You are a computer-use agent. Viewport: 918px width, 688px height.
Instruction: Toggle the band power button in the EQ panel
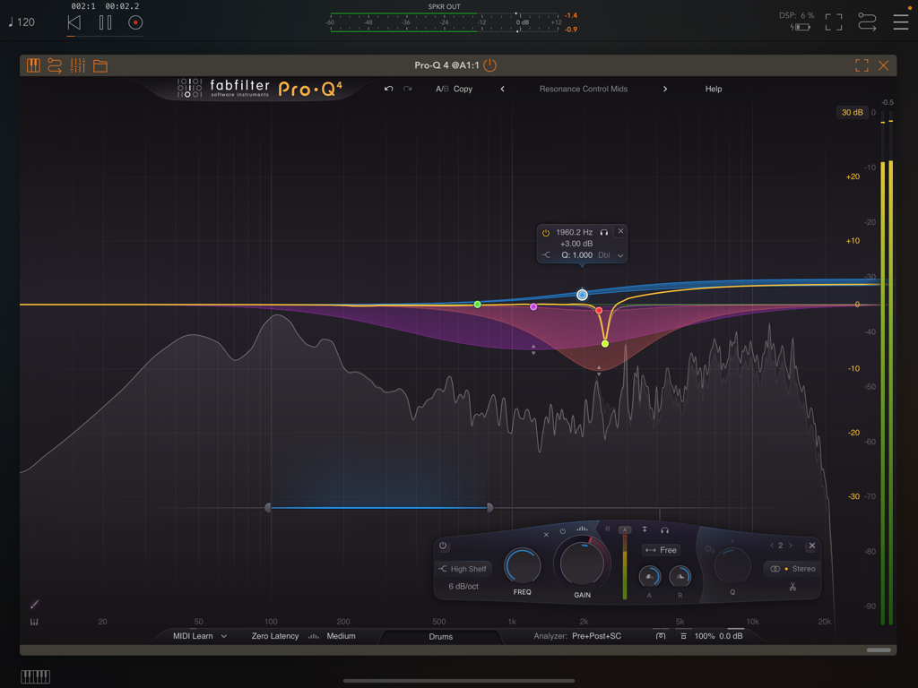tap(442, 546)
